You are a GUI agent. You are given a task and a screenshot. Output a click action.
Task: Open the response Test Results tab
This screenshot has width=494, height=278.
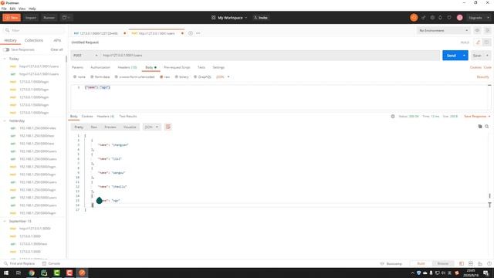(128, 117)
